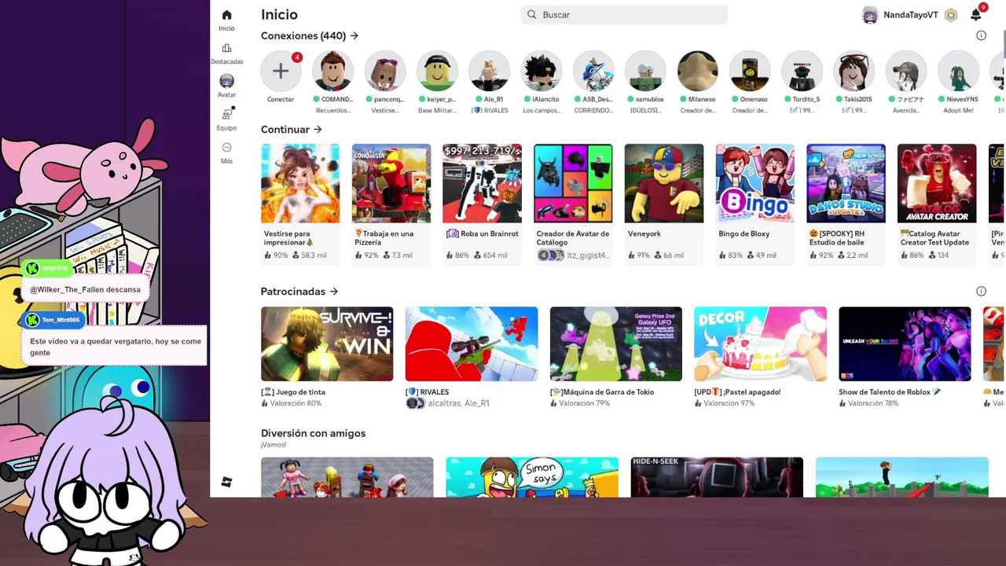Open Vestirse para impresionar game thumbnail
Screen dimensions: 1006x566
pos(300,183)
